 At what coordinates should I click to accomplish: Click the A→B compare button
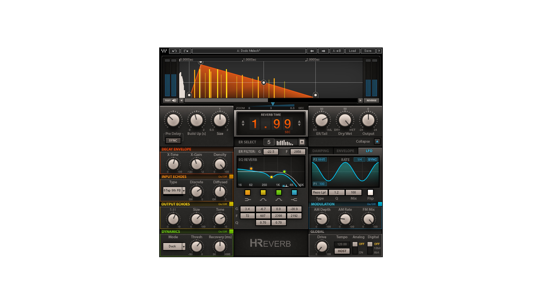[337, 51]
